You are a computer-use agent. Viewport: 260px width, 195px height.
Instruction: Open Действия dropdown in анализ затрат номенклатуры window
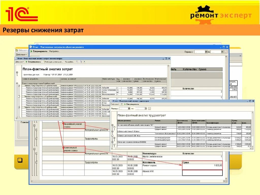pos(19,62)
